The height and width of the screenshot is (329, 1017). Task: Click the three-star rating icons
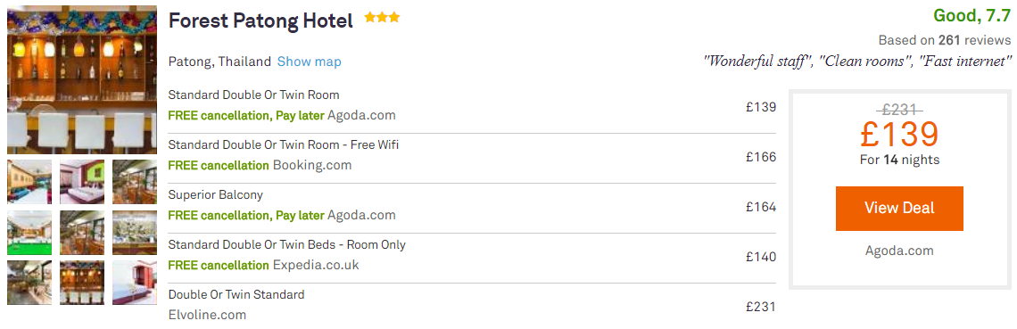pyautogui.click(x=382, y=18)
